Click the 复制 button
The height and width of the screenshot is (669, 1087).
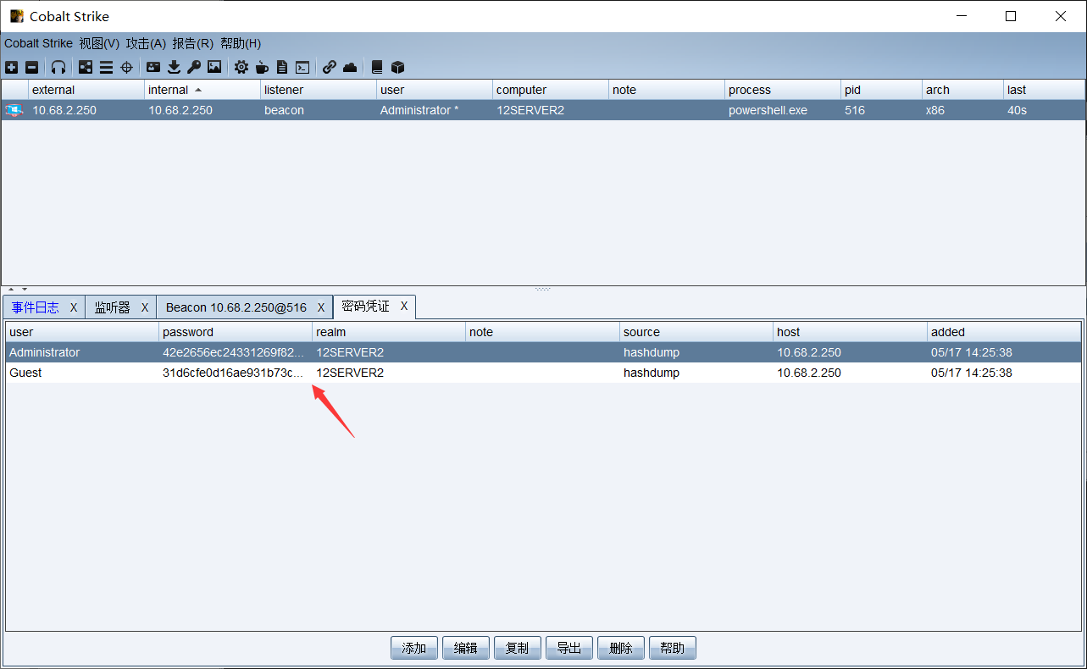point(518,648)
